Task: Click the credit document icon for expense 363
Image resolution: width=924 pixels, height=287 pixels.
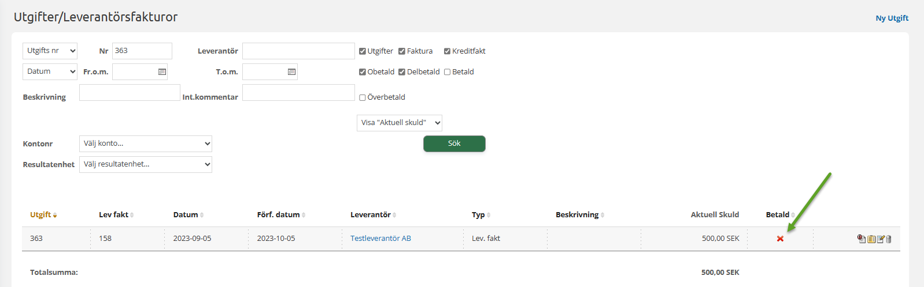Action: tap(862, 239)
